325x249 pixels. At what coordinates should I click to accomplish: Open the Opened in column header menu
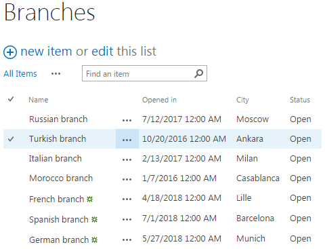(x=159, y=100)
